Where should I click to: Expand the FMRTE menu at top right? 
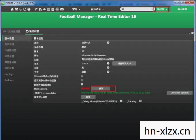[162, 9]
